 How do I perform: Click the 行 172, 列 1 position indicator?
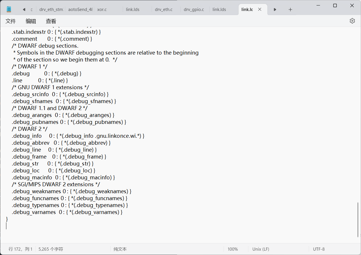click(21, 249)
